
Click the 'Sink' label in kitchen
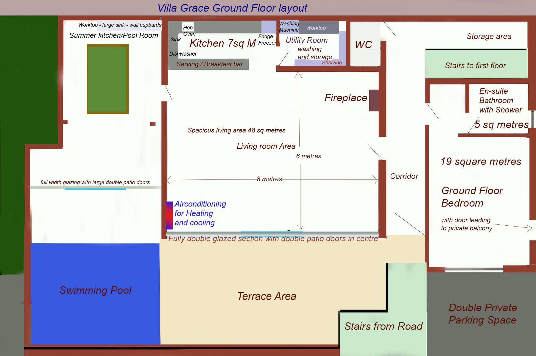coord(176,40)
